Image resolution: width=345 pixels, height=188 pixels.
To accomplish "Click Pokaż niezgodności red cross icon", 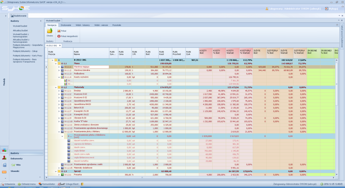I will click(x=59, y=36).
